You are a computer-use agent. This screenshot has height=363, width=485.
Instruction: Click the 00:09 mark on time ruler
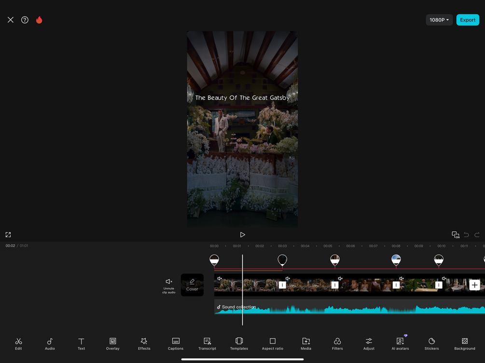[x=419, y=246]
